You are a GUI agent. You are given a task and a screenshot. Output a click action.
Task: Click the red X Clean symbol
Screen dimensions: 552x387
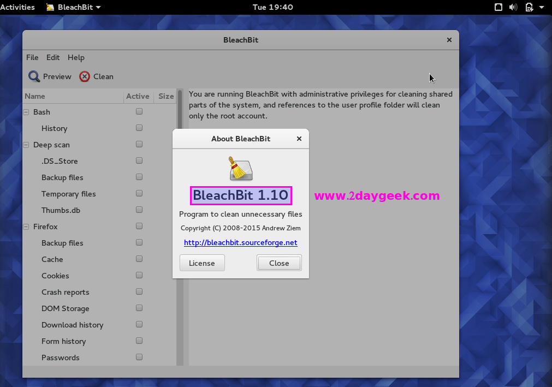pyautogui.click(x=84, y=76)
